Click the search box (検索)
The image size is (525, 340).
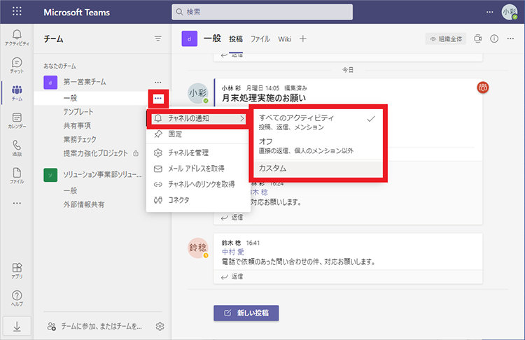point(262,12)
